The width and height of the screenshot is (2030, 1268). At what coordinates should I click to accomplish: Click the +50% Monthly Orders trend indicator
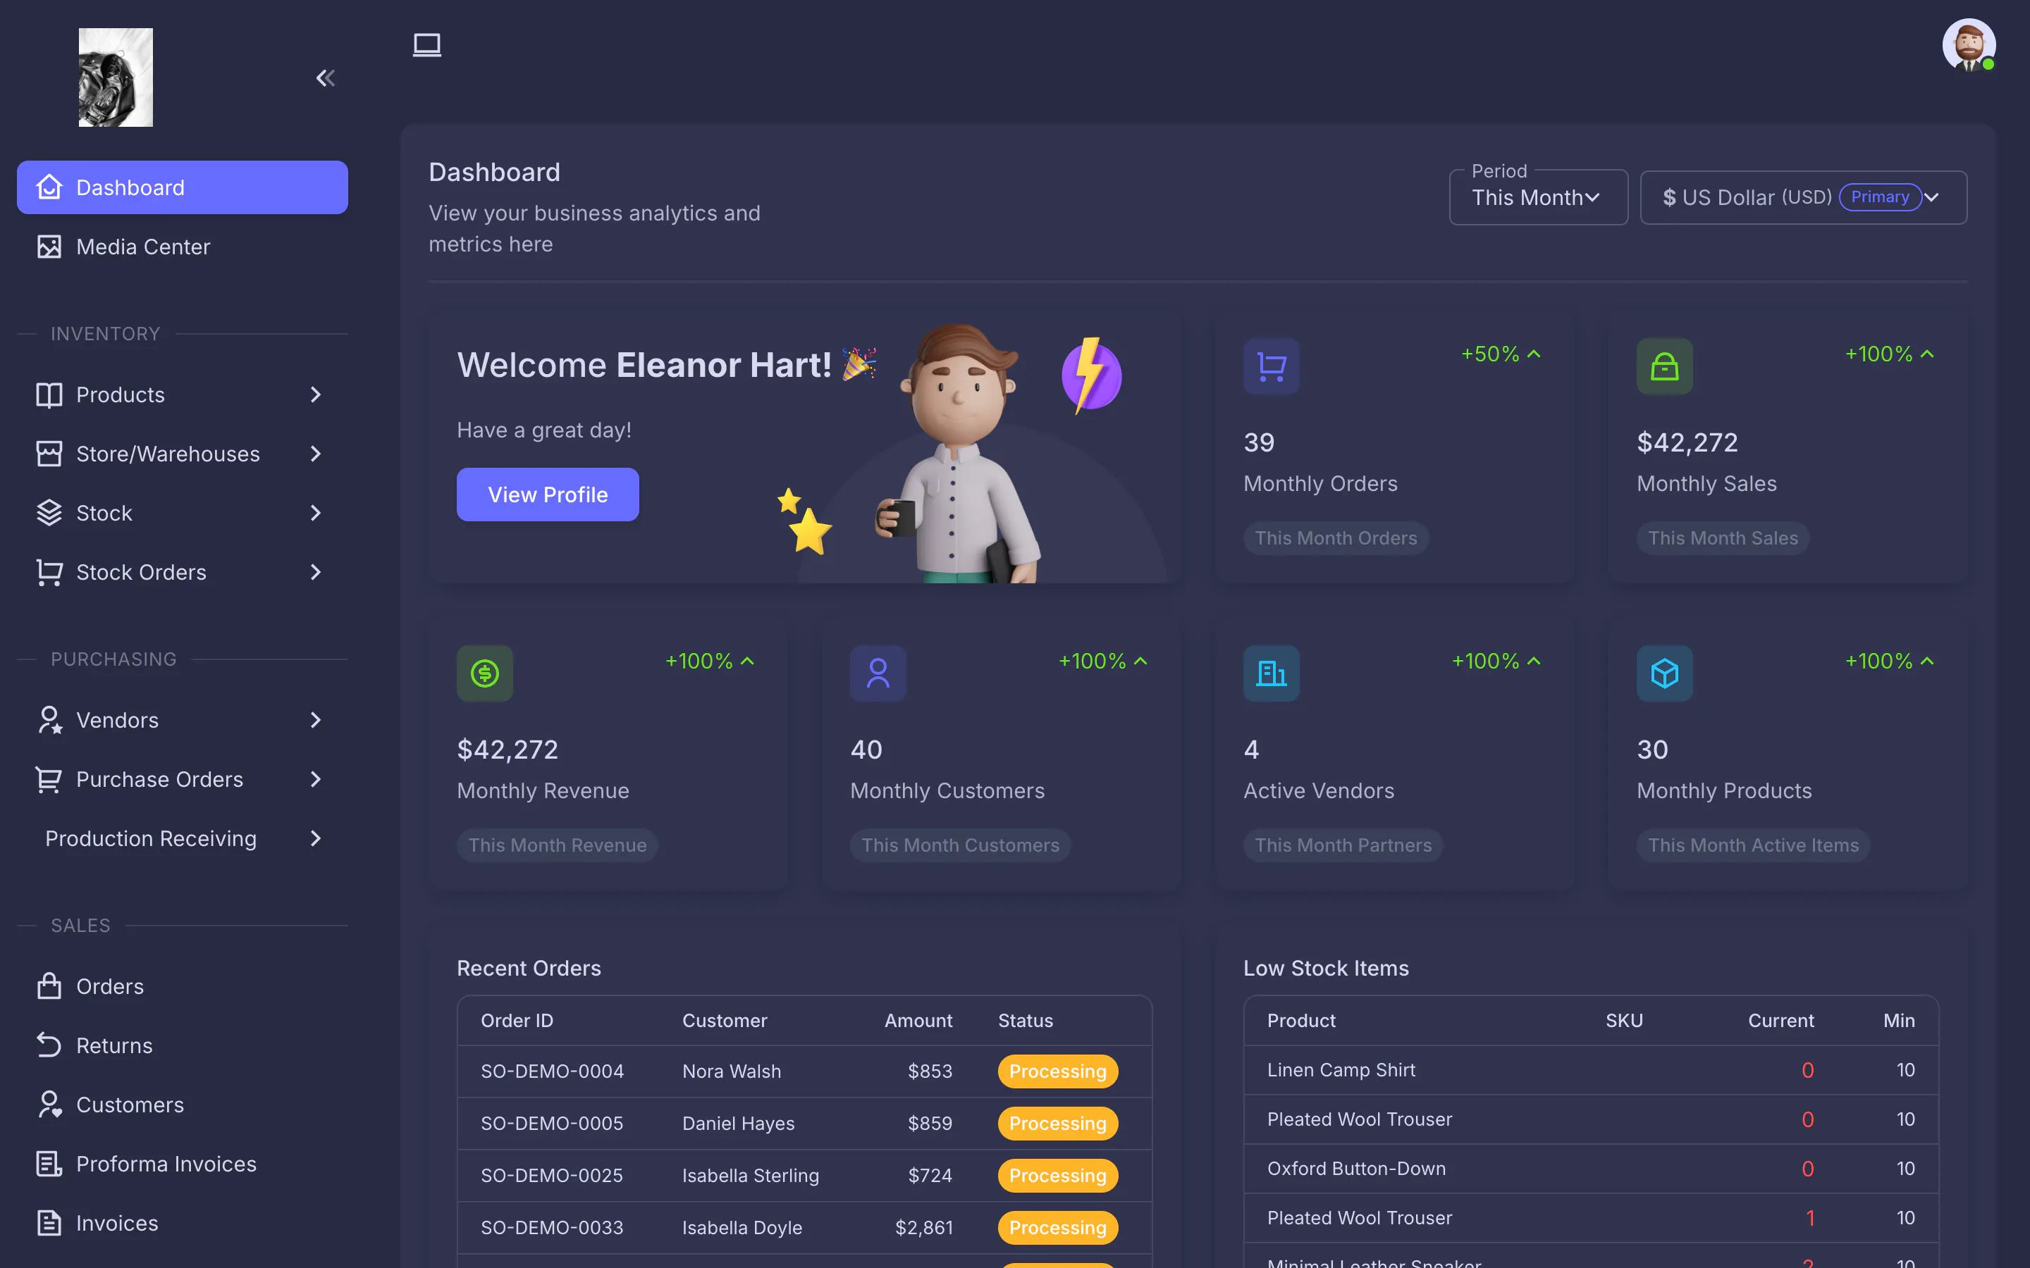click(x=1501, y=354)
